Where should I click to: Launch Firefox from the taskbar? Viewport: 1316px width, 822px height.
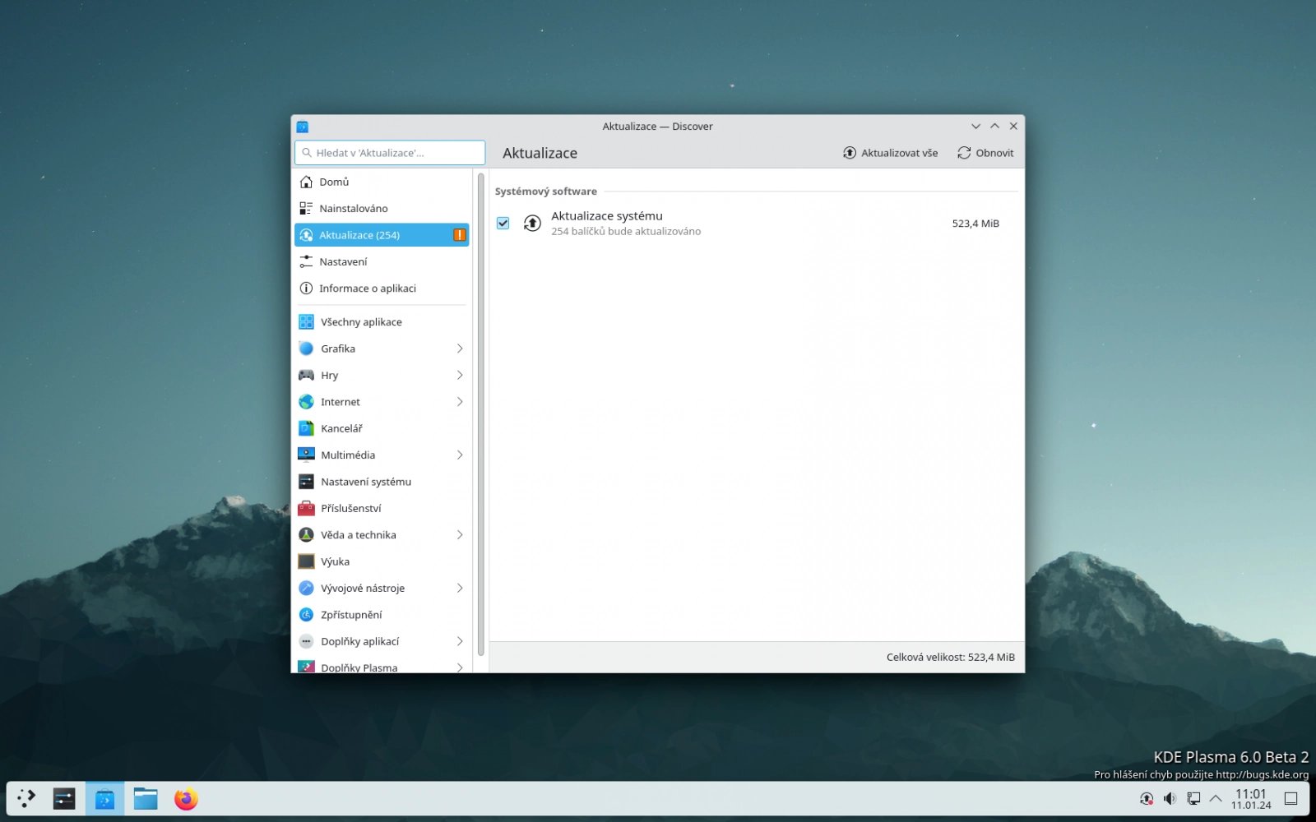[x=186, y=798]
